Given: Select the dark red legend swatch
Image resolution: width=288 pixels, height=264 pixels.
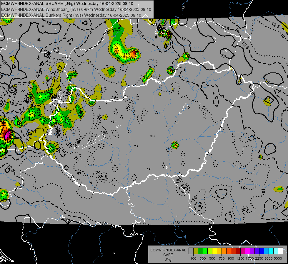Looking at the screenshot, I should point(238,251).
